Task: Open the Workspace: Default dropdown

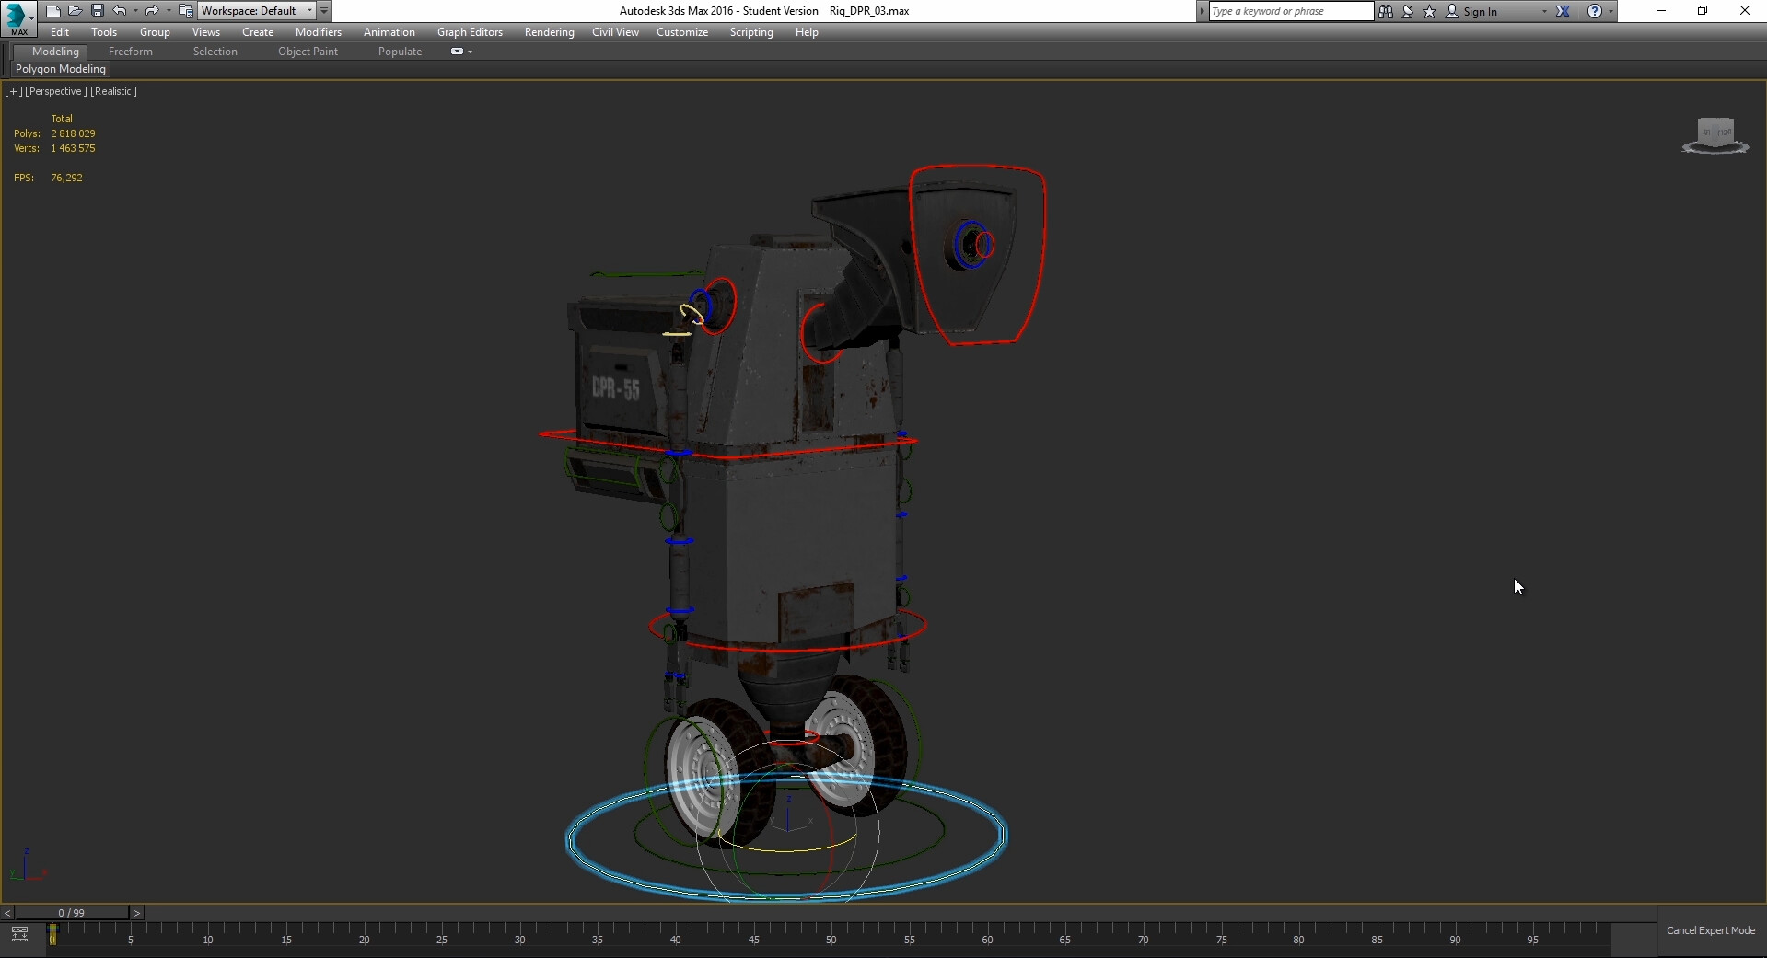Action: [257, 11]
